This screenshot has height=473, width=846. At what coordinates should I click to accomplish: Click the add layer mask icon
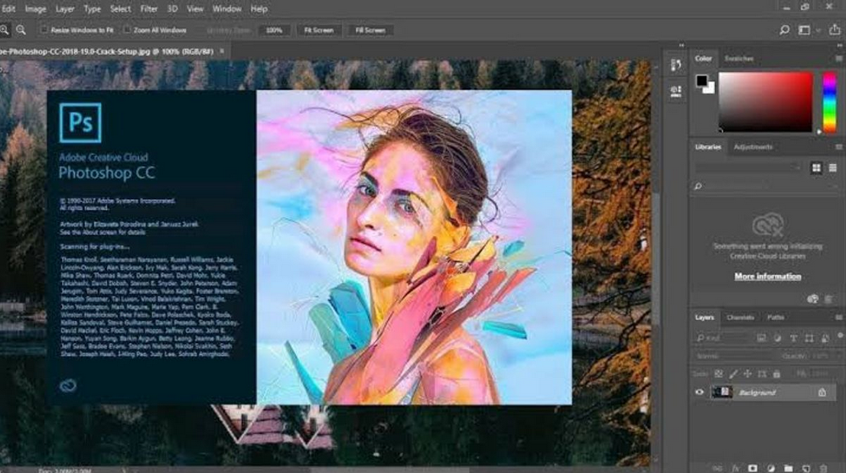click(753, 467)
